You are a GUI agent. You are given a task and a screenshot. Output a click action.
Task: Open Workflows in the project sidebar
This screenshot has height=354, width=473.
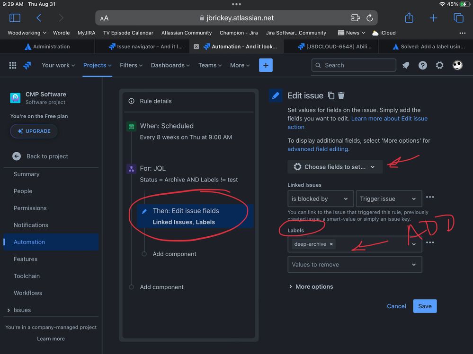click(28, 293)
